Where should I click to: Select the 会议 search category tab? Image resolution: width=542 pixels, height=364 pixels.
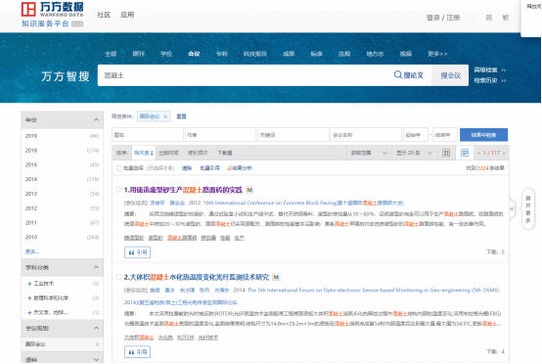[194, 54]
